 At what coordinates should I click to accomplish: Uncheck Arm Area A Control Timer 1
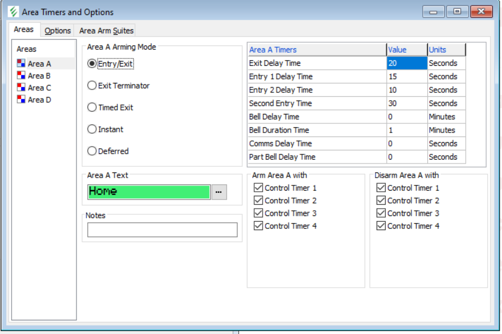click(x=258, y=188)
